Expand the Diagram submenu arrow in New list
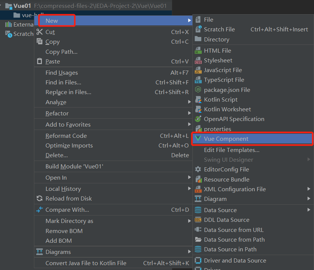The width and height of the screenshot is (314, 270). click(309, 199)
